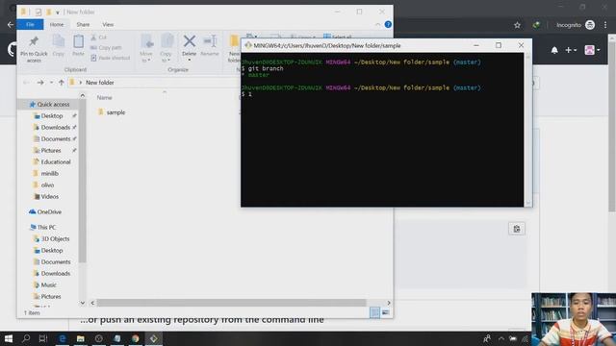Switch to the Home ribbon tab
616x346 pixels.
(57, 24)
